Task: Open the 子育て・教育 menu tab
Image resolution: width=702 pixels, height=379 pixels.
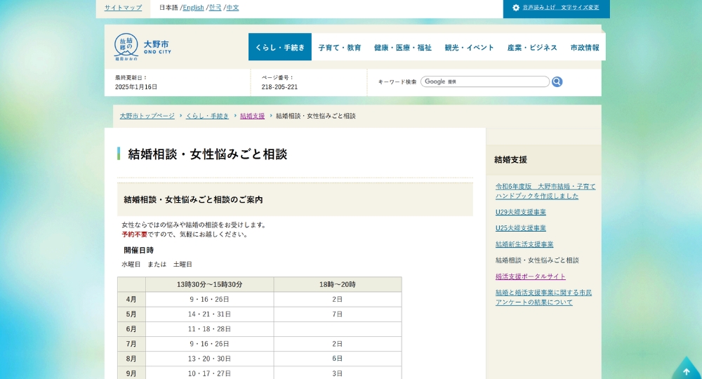Action: pos(340,48)
